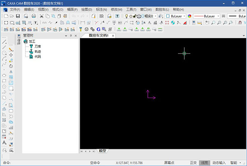The height and width of the screenshot is (166, 247).
Task: Open the redo history dropdown arrow
Action: click(x=87, y=16)
